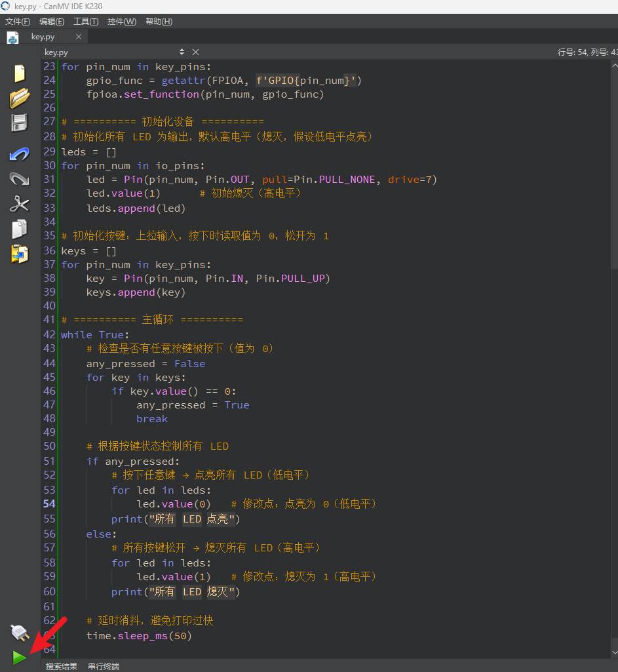Open the 帮助(H) menu
The width and height of the screenshot is (618, 672).
pyautogui.click(x=159, y=22)
